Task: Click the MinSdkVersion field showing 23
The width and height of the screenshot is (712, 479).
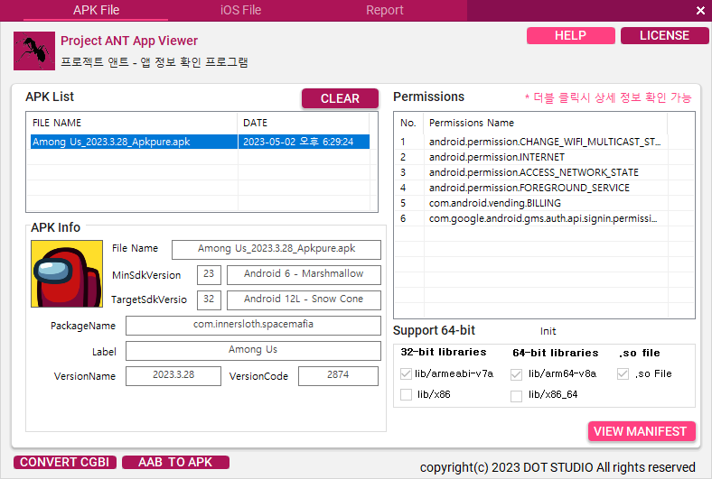Action: coord(209,274)
